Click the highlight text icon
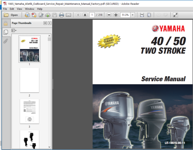Image resolution: width=193 pixels, height=150 pixels. (166, 15)
